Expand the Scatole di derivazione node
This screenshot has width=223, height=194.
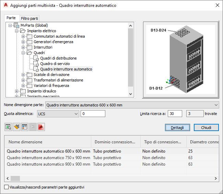coord(23,75)
